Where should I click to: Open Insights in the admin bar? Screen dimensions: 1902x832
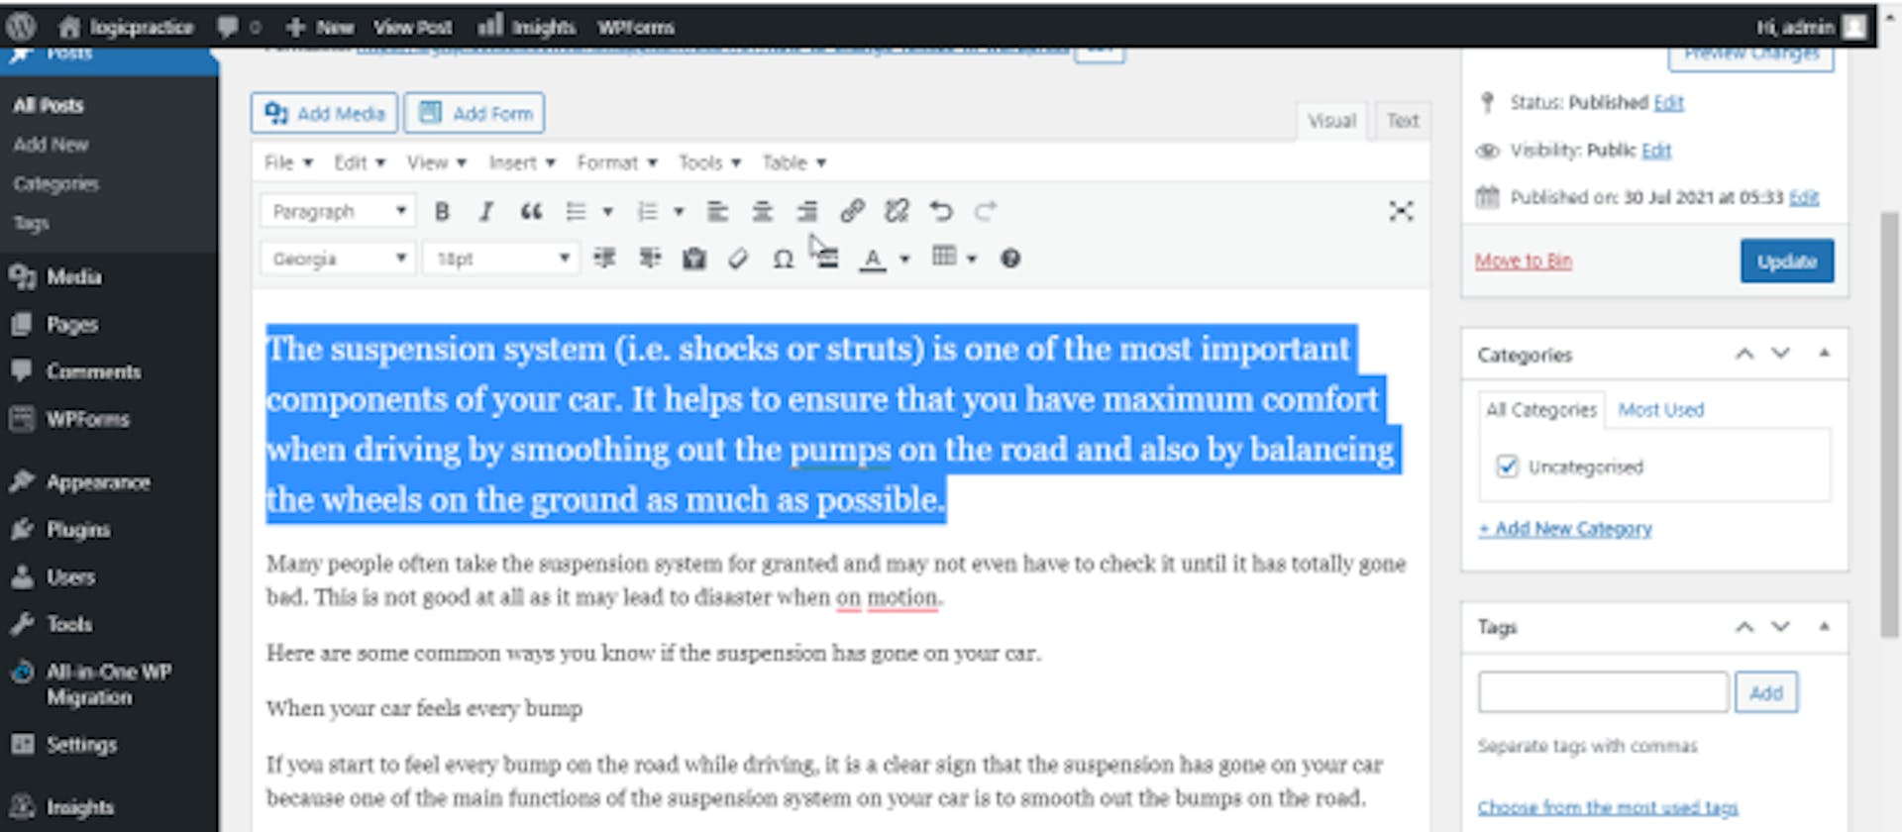pos(527,27)
